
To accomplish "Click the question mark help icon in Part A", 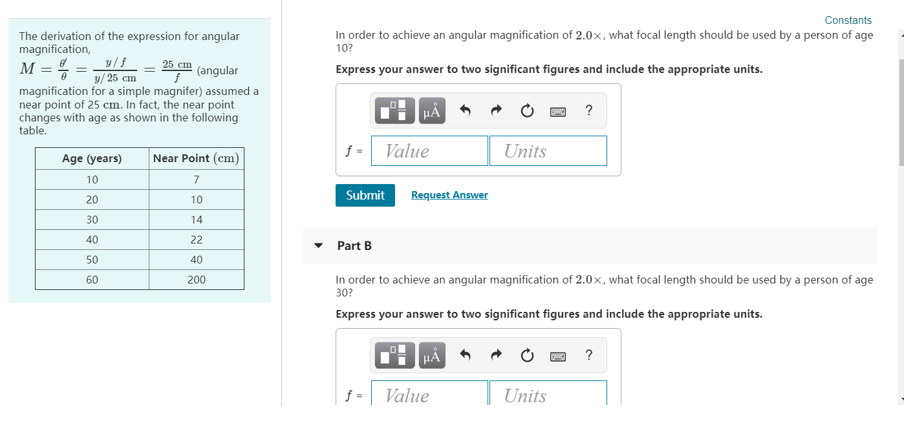I will 588,110.
